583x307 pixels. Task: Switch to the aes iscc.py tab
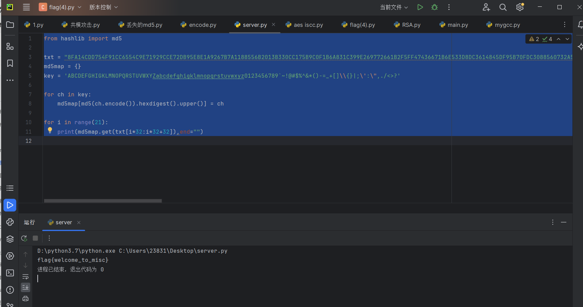click(304, 25)
